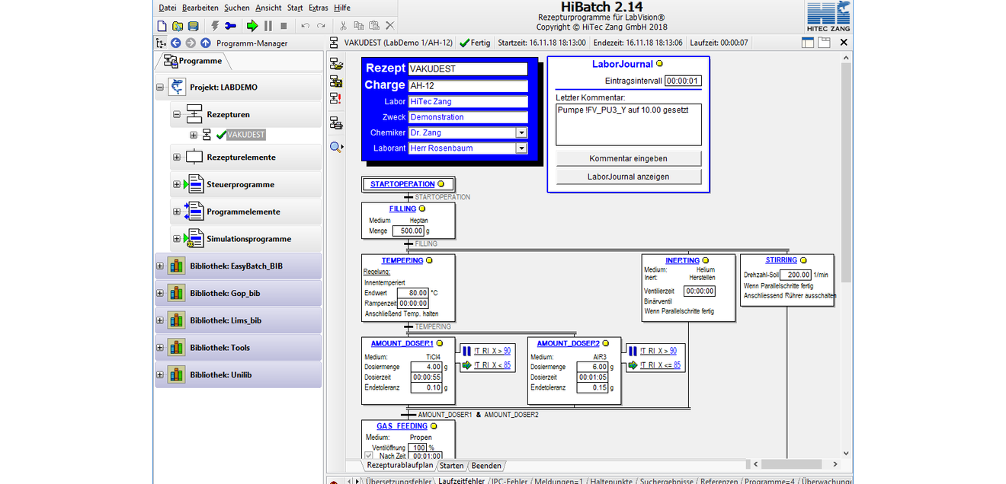The height and width of the screenshot is (484, 1006).
Task: Open the INERTING step link
Action: coord(682,260)
